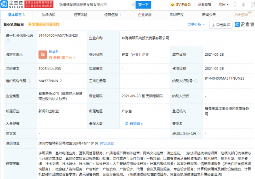This screenshot has height=179, width=255.
Task: Open SVIP会员 header link
Action: pos(183,4)
